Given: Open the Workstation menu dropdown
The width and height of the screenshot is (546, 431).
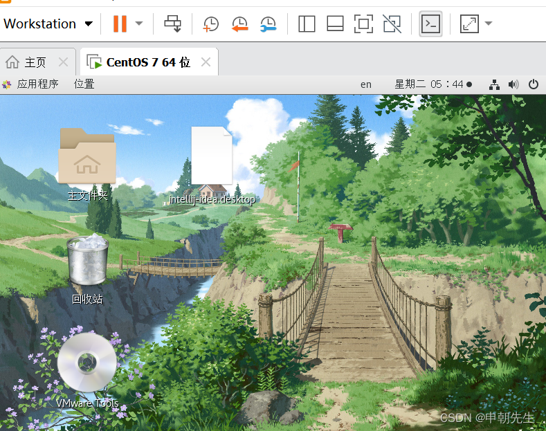Looking at the screenshot, I should tap(48, 24).
